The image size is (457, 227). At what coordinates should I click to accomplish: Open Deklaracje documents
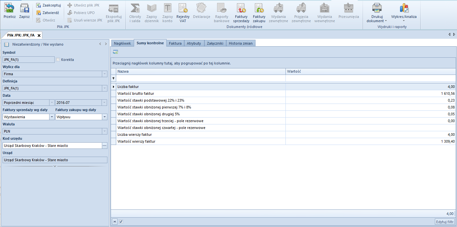(x=201, y=11)
